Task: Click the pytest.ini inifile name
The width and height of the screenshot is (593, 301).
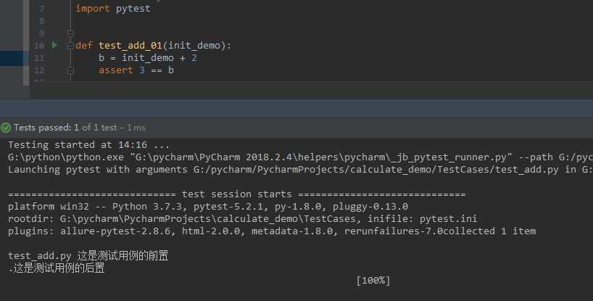Action: click(x=448, y=219)
